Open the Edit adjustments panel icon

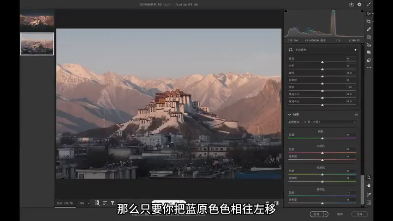[369, 13]
